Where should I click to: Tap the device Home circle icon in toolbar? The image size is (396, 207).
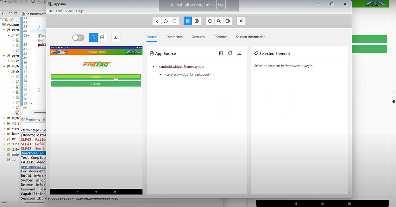166,21
